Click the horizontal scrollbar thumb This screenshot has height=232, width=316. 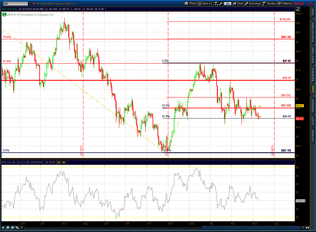(251, 227)
